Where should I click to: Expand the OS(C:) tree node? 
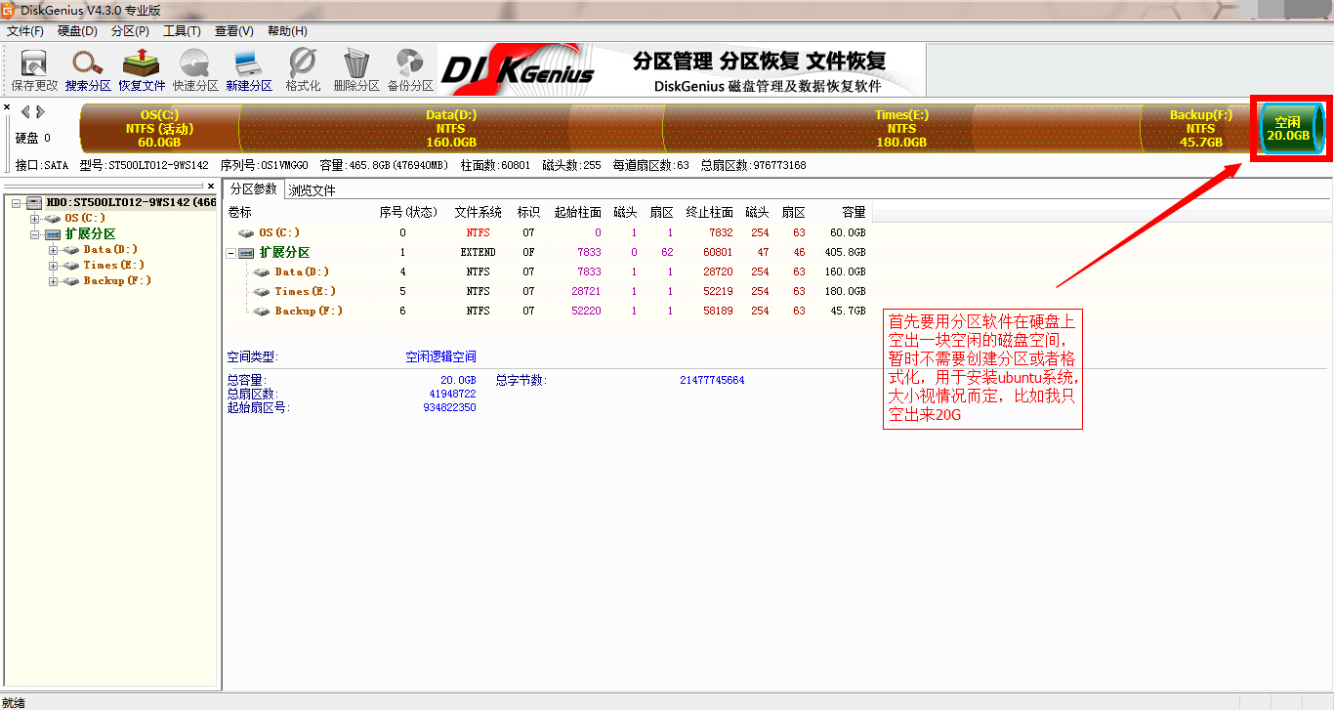35,219
